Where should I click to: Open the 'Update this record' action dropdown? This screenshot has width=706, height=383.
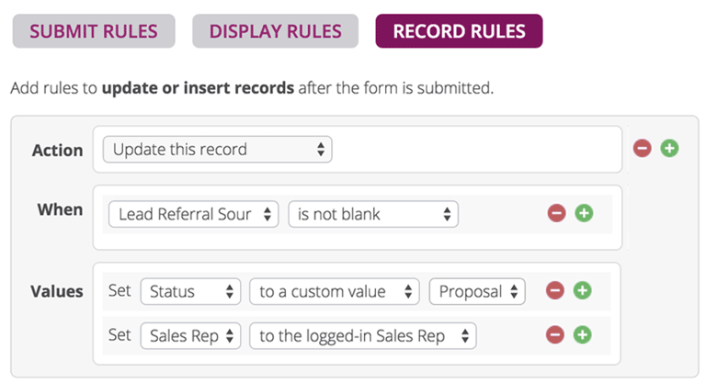click(217, 149)
